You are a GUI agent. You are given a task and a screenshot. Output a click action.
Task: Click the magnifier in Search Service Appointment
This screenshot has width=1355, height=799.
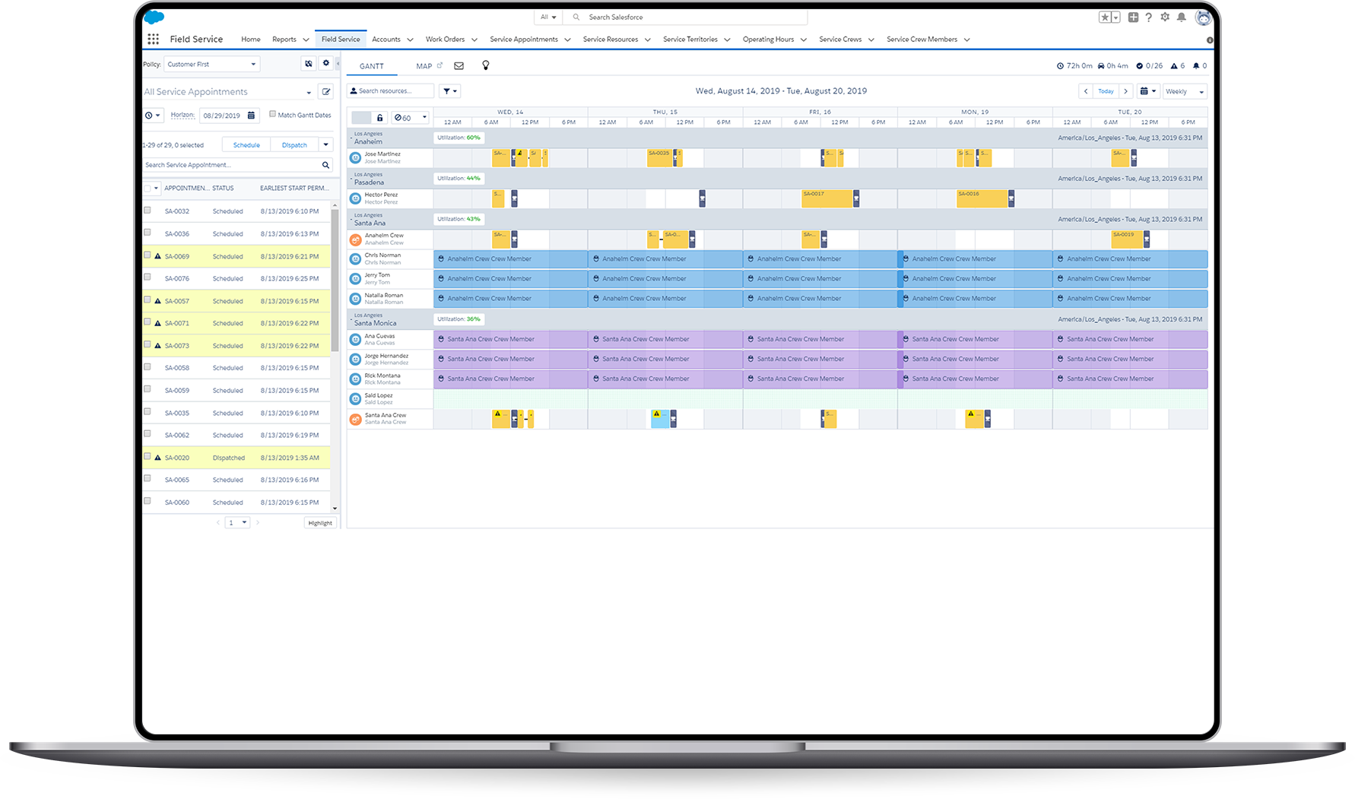[x=325, y=165]
